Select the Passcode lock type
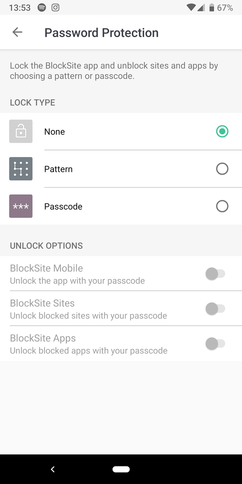The width and height of the screenshot is (242, 484). point(222,206)
